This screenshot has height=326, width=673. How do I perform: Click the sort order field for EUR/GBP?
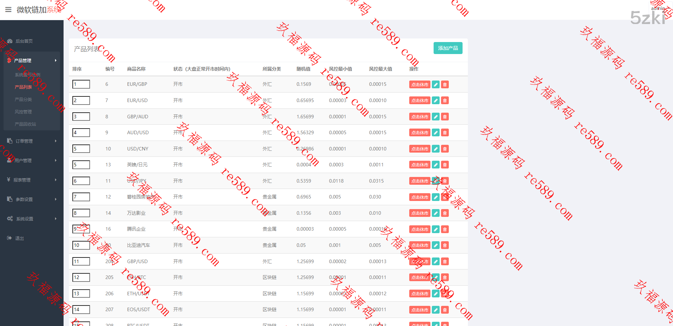pos(81,84)
